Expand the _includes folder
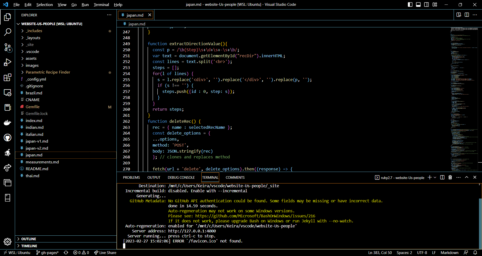 coord(66,31)
